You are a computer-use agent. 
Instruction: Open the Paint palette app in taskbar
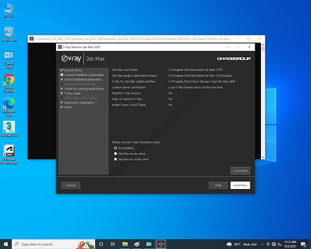(x=137, y=244)
